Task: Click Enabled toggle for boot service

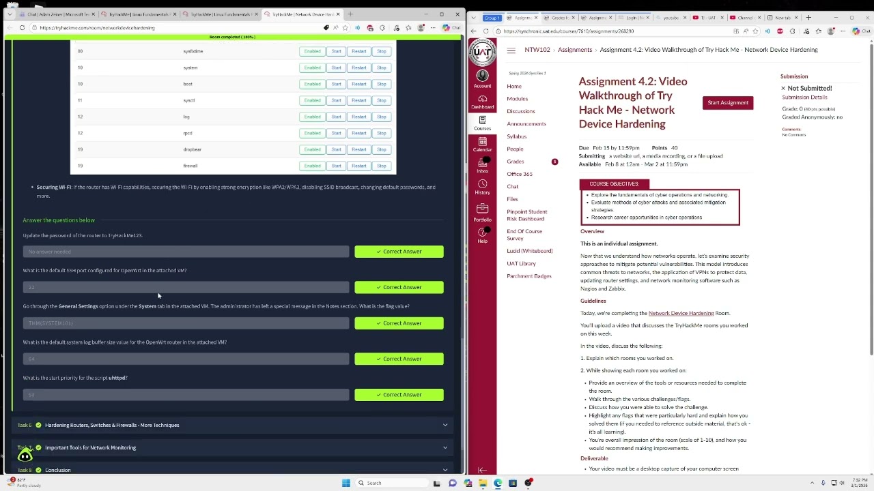Action: click(312, 84)
